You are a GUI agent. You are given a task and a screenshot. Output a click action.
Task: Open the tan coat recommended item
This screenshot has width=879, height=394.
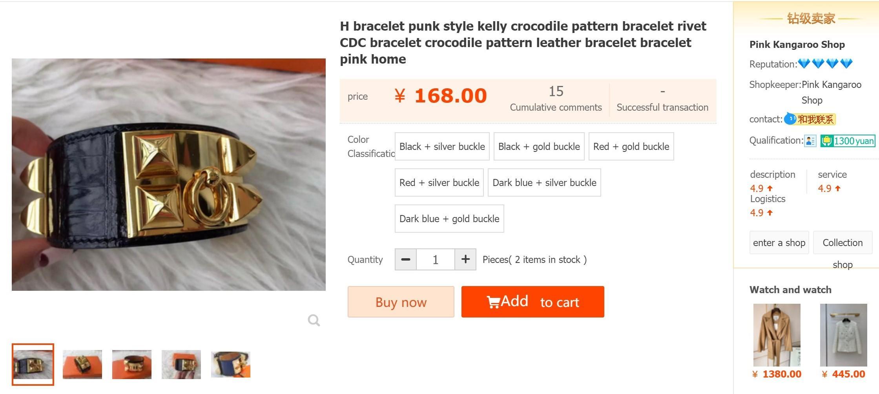pyautogui.click(x=777, y=335)
